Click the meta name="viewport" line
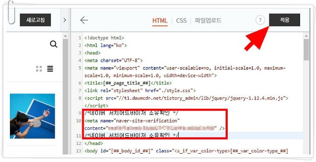 pyautogui.click(x=185, y=72)
